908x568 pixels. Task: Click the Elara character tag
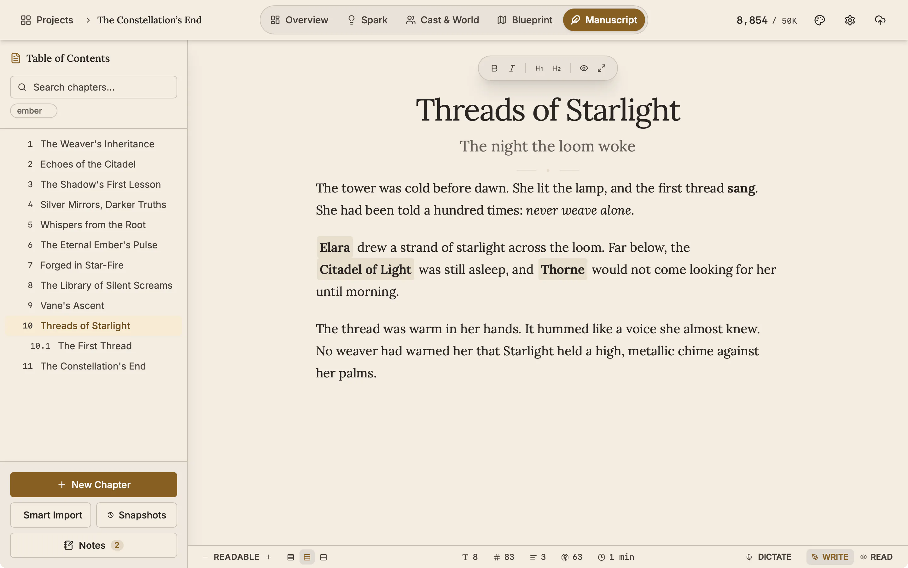point(335,247)
